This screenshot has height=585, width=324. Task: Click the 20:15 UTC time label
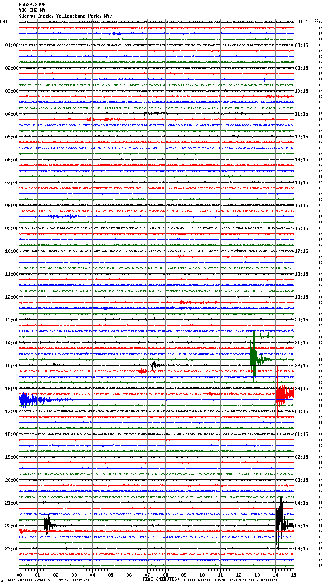(x=302, y=320)
